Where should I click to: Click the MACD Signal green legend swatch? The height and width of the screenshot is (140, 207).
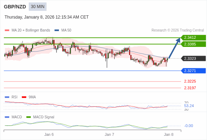coord(28,117)
